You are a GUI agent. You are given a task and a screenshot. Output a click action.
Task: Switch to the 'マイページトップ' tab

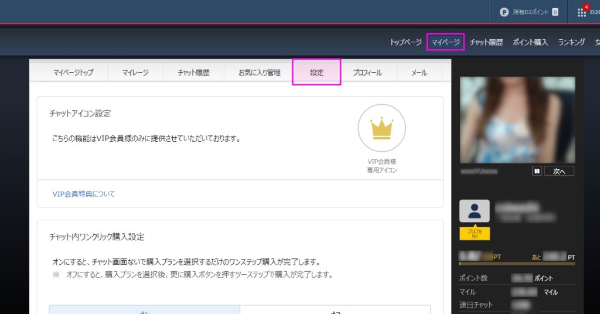click(x=73, y=73)
